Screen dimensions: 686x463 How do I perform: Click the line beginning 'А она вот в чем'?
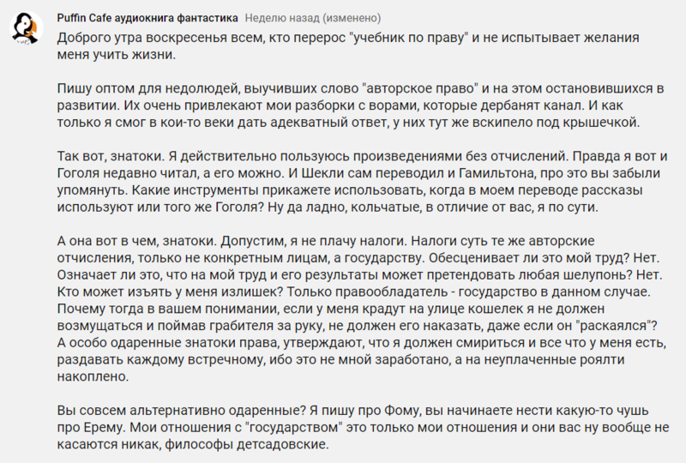[x=326, y=241]
